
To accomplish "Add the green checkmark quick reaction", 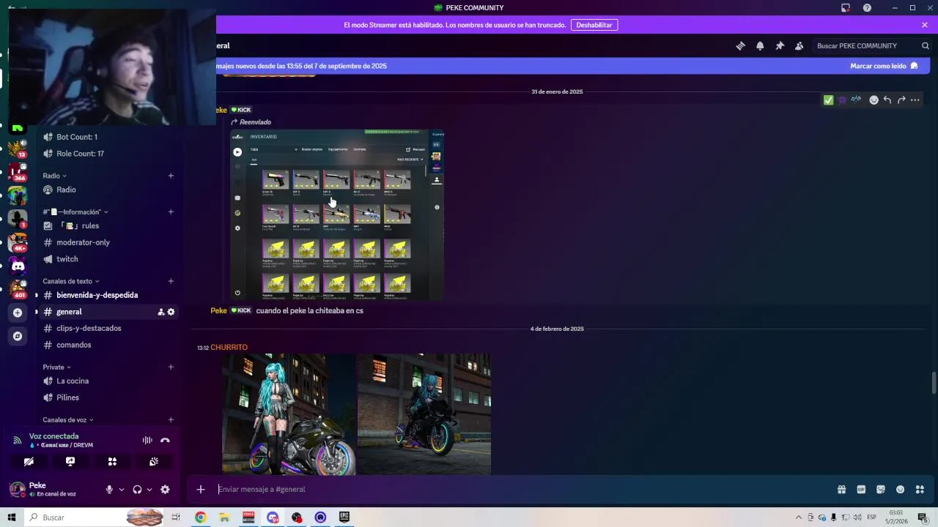I will [828, 100].
